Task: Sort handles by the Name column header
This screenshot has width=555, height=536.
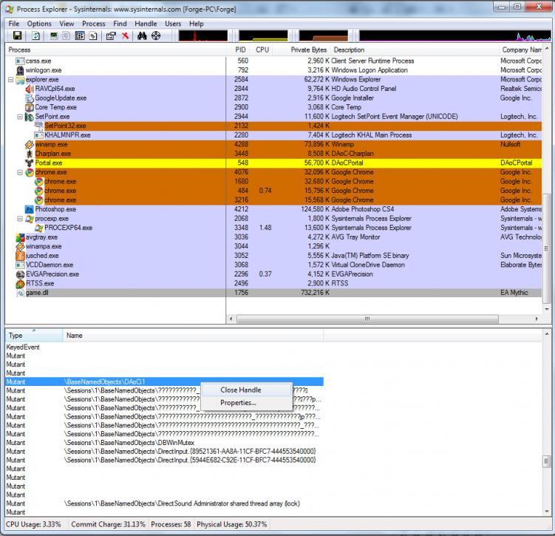Action: point(194,336)
